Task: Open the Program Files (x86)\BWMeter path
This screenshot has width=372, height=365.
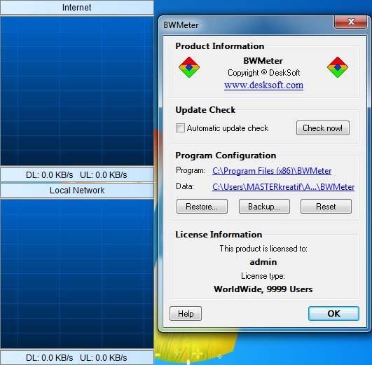Action: pyautogui.click(x=272, y=171)
